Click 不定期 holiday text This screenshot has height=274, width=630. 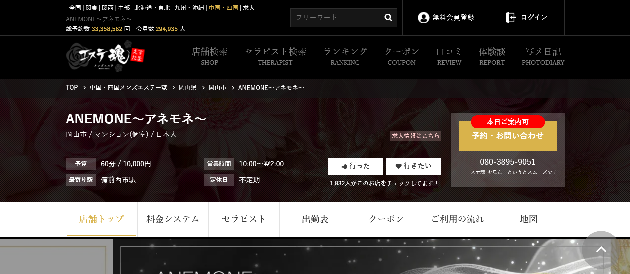249,180
